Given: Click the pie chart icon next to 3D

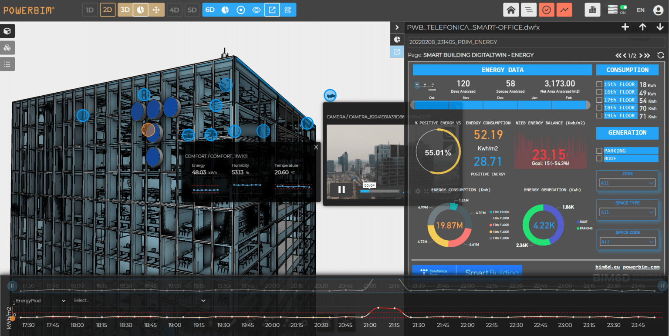Looking at the screenshot, I should point(140,9).
